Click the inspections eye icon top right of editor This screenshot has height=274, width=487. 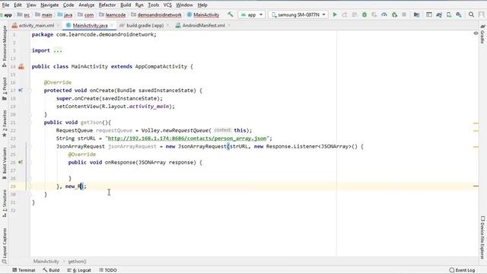[476, 33]
